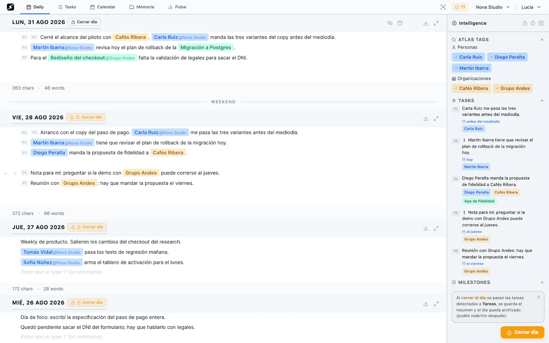Open the Memoria tab
Image resolution: width=549 pixels, height=343 pixels.
(x=142, y=7)
